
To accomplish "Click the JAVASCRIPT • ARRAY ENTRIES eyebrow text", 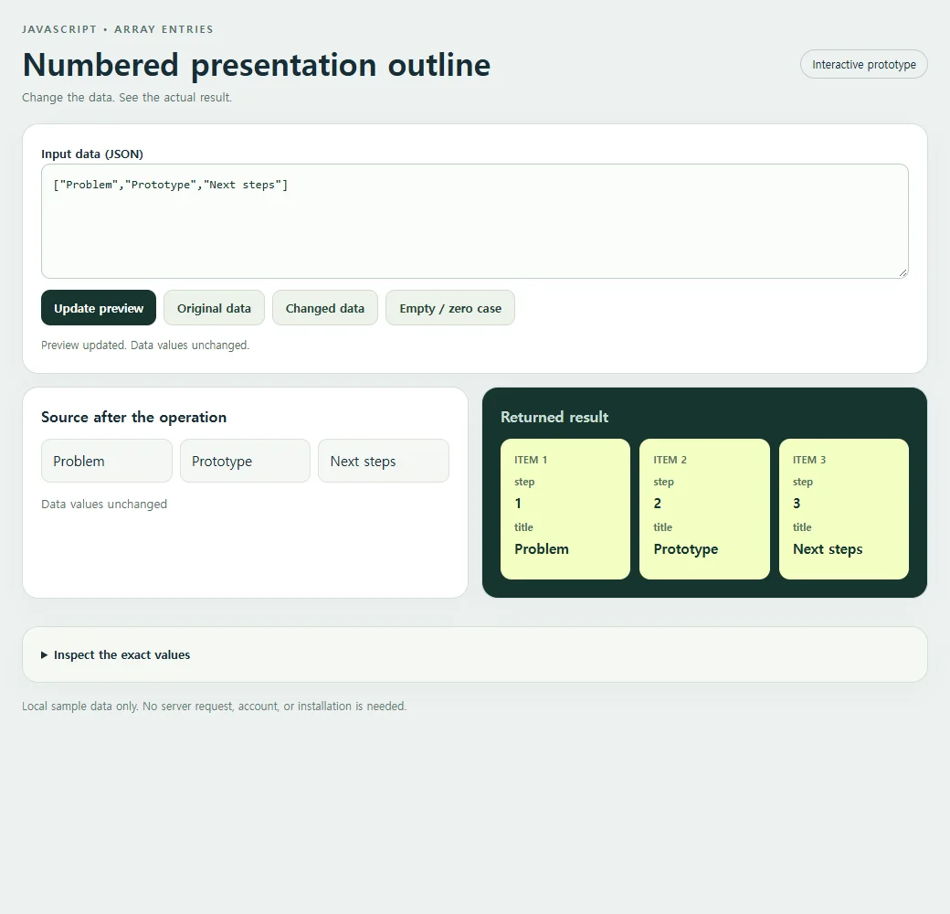I will pos(118,29).
